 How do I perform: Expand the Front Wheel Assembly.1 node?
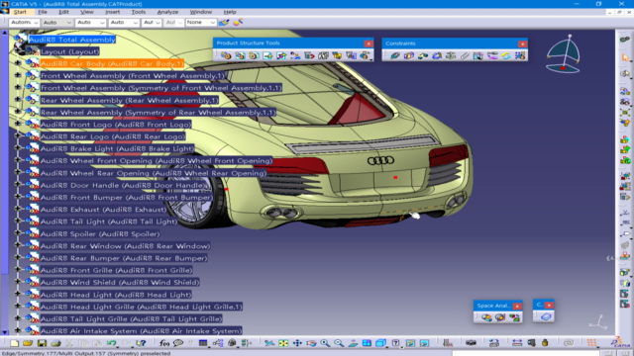pyautogui.click(x=18, y=75)
